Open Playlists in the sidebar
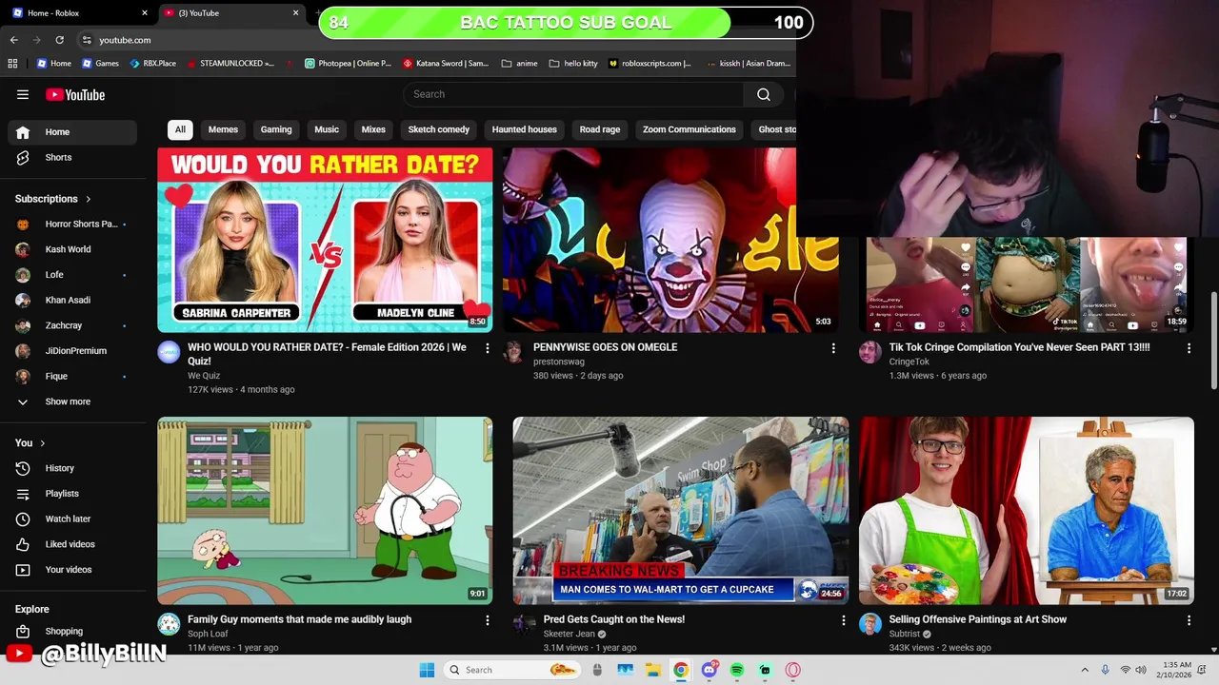 (72, 494)
